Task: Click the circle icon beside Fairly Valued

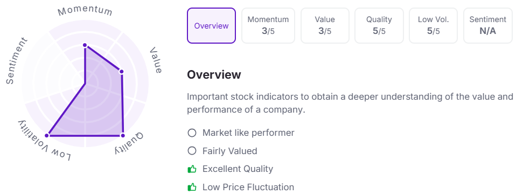Action: (192, 151)
